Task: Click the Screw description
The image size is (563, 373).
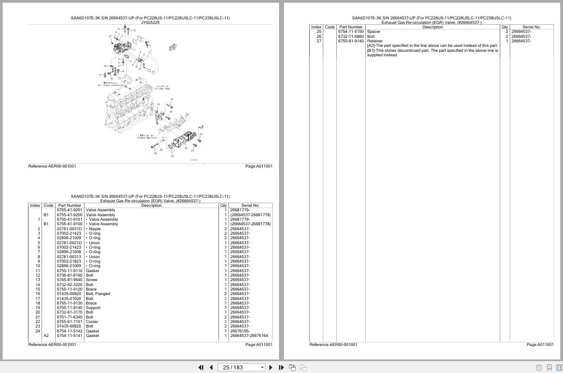Action: tap(92, 280)
